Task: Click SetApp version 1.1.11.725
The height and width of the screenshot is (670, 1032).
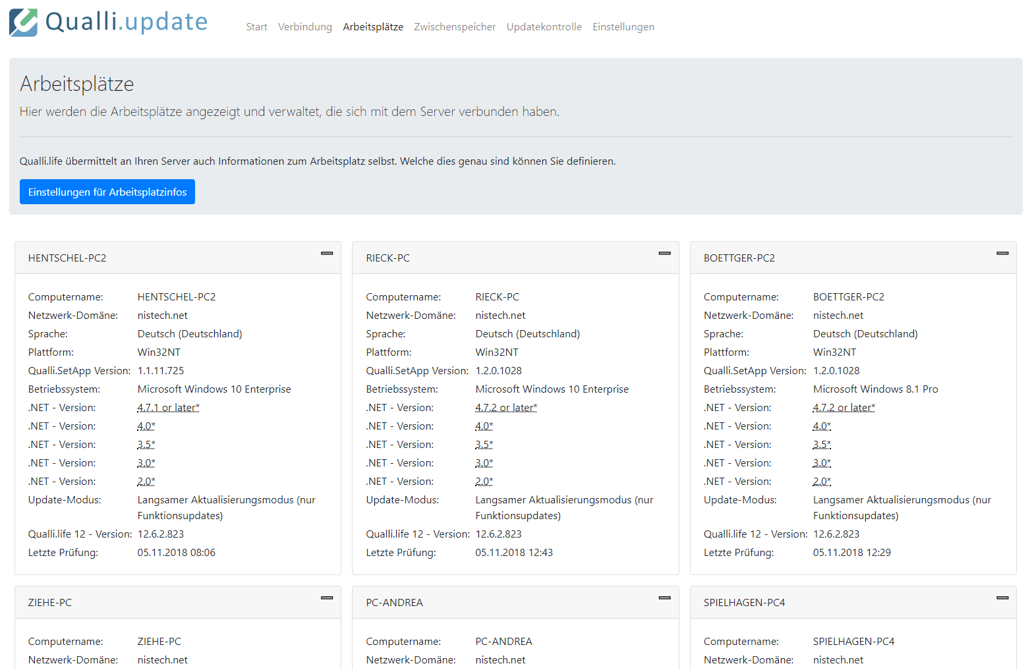Action: [161, 371]
